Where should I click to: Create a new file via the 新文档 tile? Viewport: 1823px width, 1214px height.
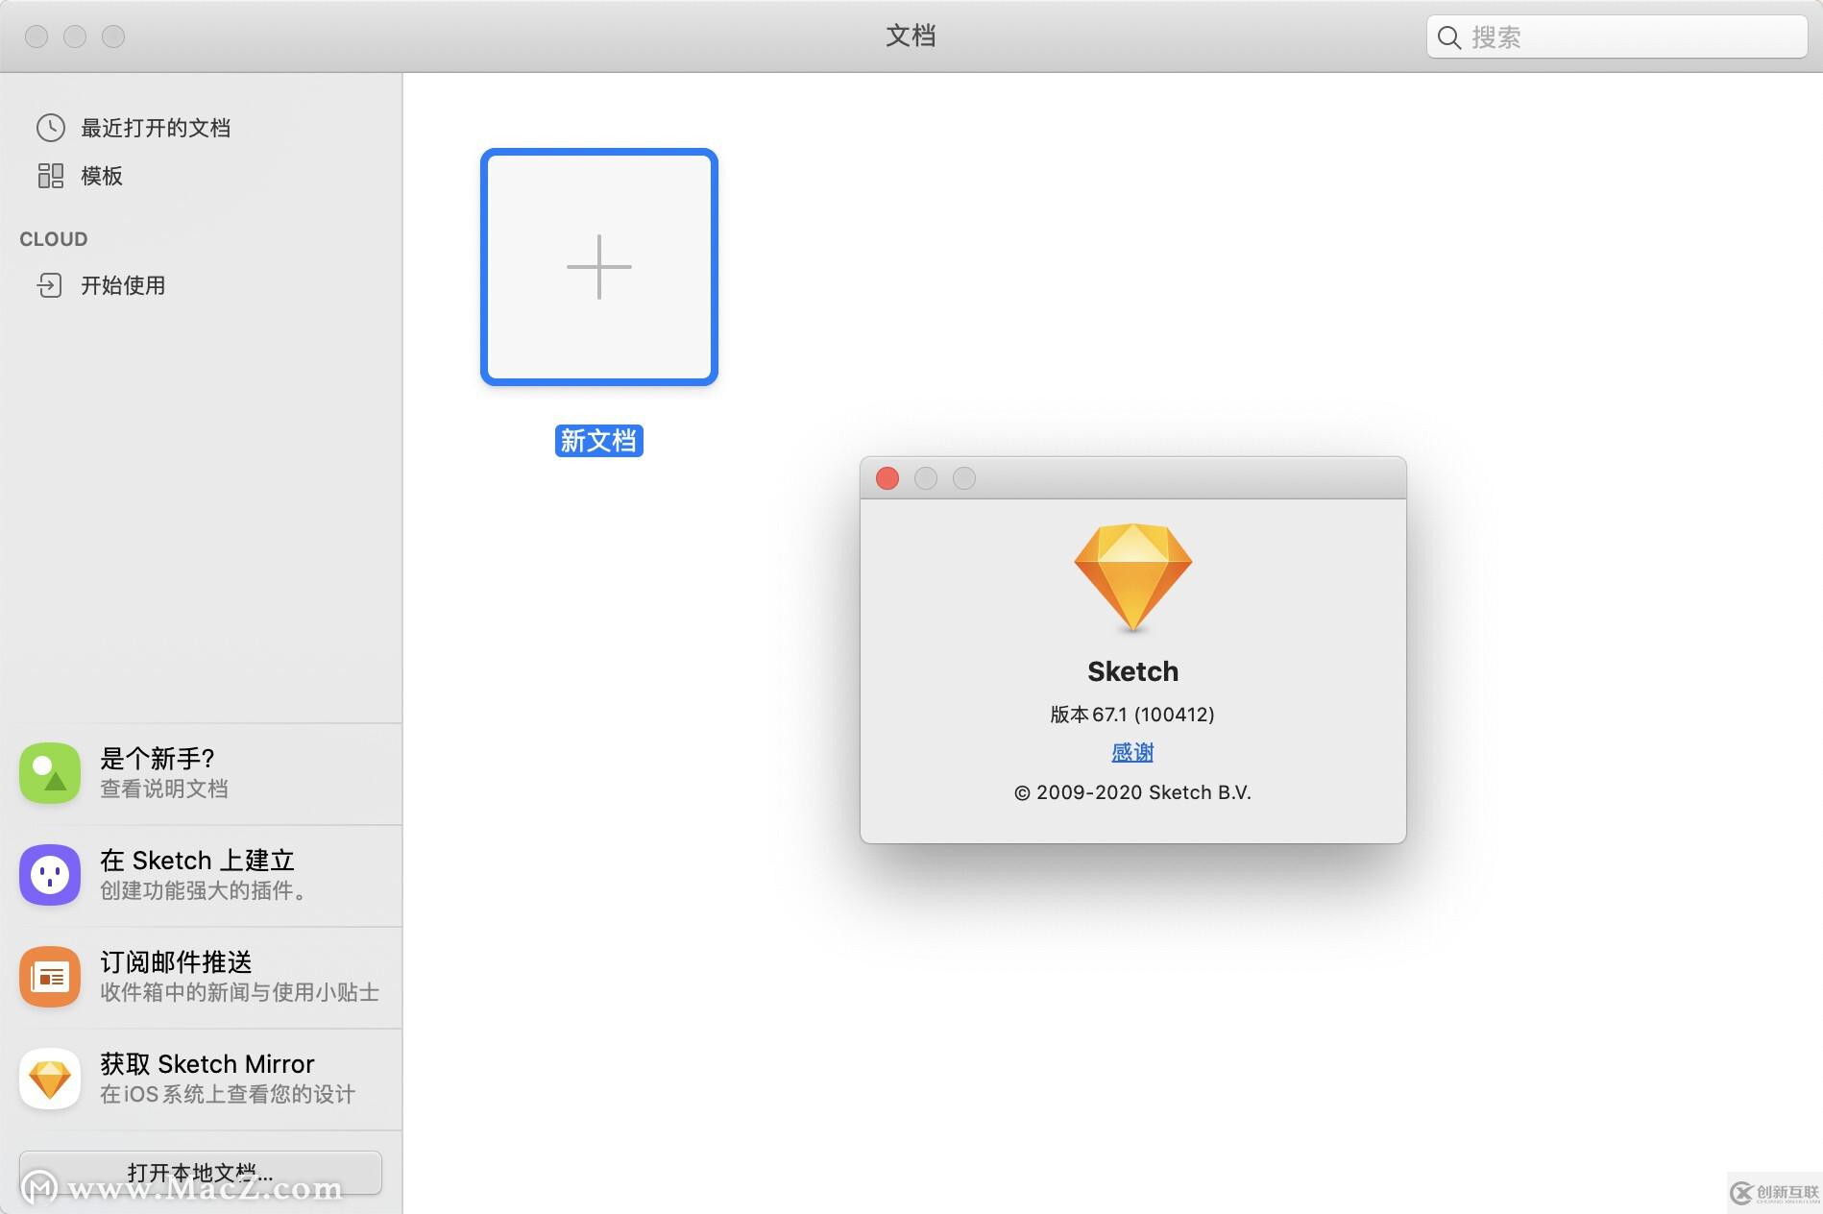pyautogui.click(x=598, y=267)
